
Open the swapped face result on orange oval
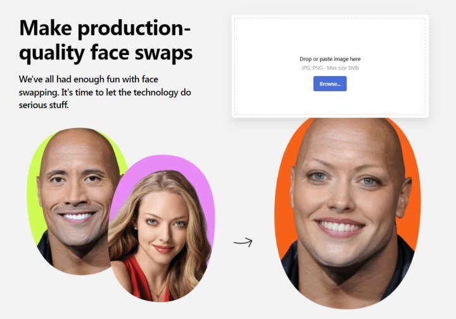348,213
